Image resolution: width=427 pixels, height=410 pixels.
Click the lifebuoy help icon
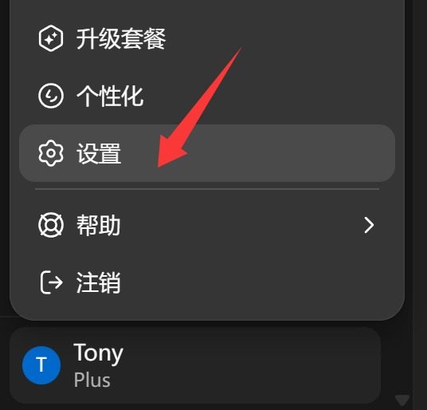pyautogui.click(x=51, y=225)
